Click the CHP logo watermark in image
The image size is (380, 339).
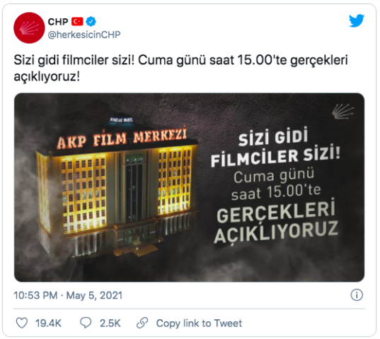(342, 111)
